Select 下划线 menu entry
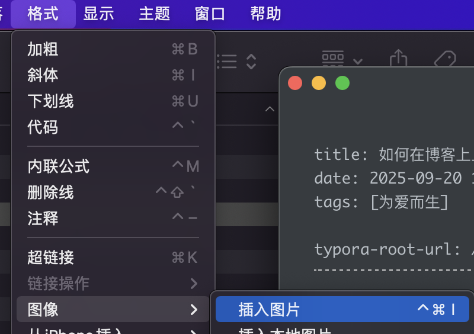 113,101
